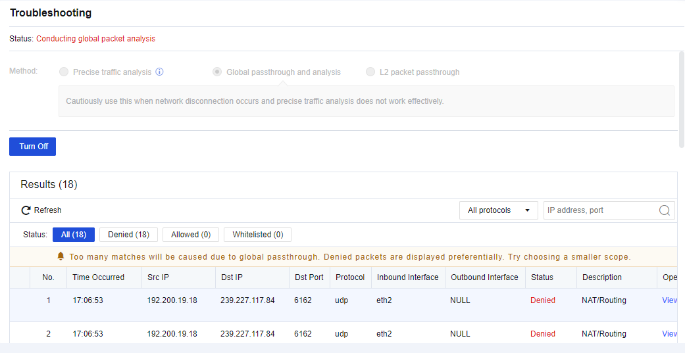Choose L2 packet passthrough radio button
This screenshot has height=353, width=685.
370,72
